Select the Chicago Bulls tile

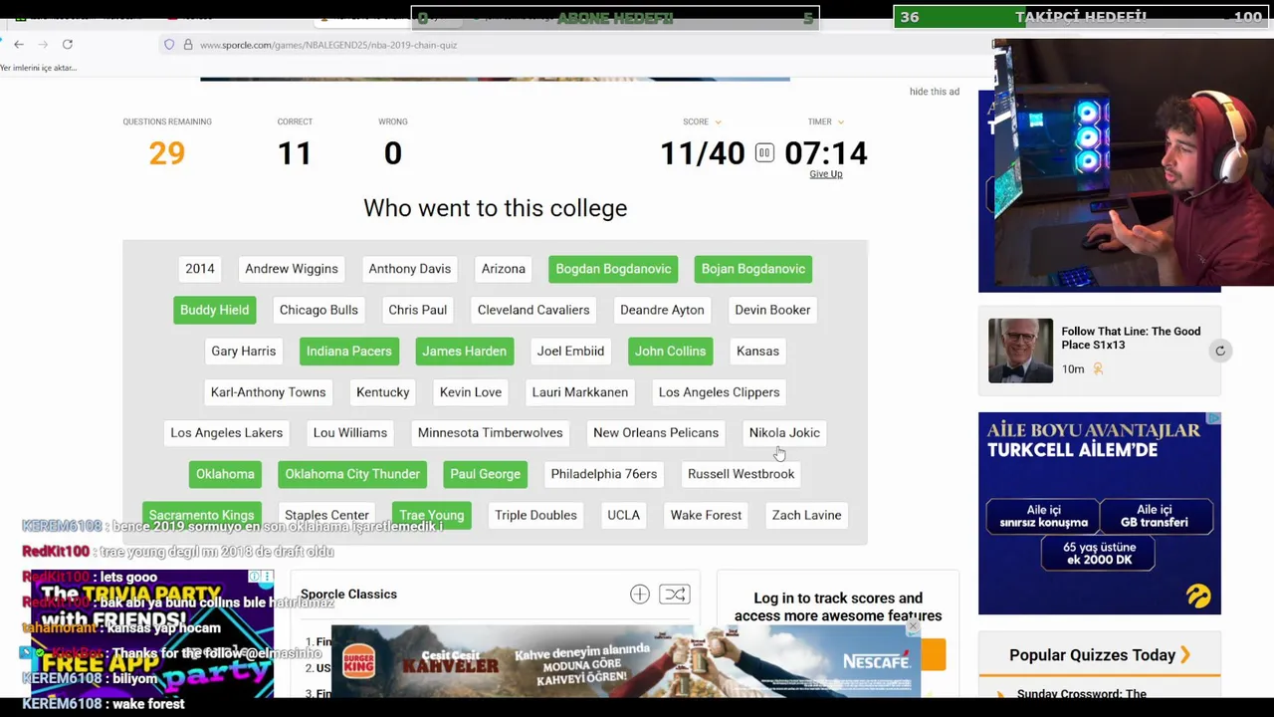click(318, 310)
